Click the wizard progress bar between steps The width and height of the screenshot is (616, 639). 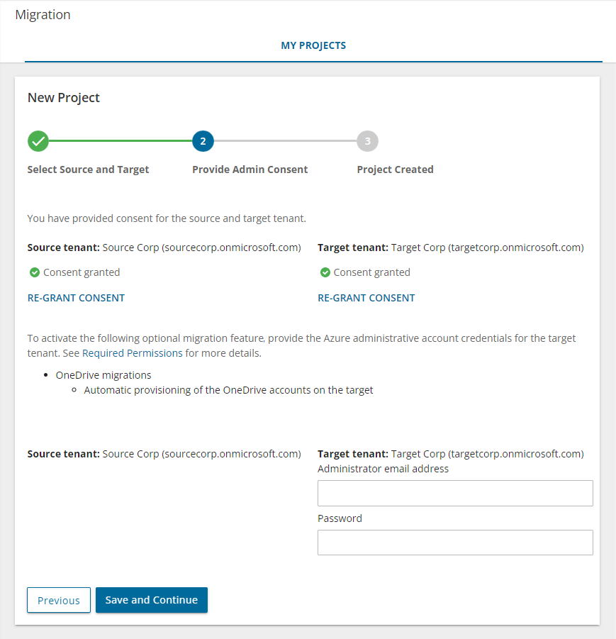121,141
